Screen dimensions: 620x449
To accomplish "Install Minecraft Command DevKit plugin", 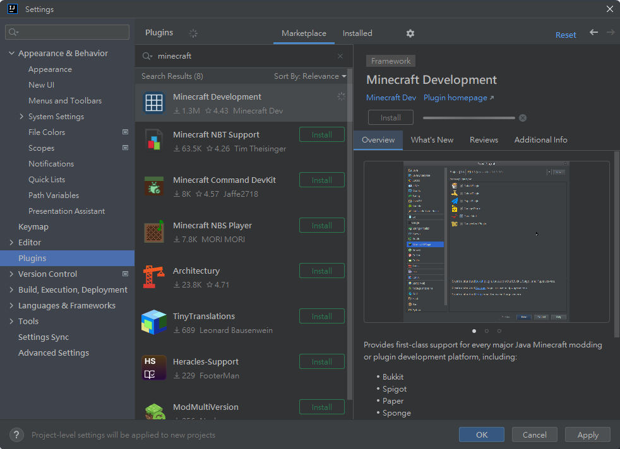I will [322, 180].
